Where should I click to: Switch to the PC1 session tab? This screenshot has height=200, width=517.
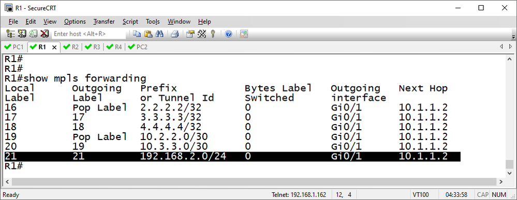coord(14,47)
